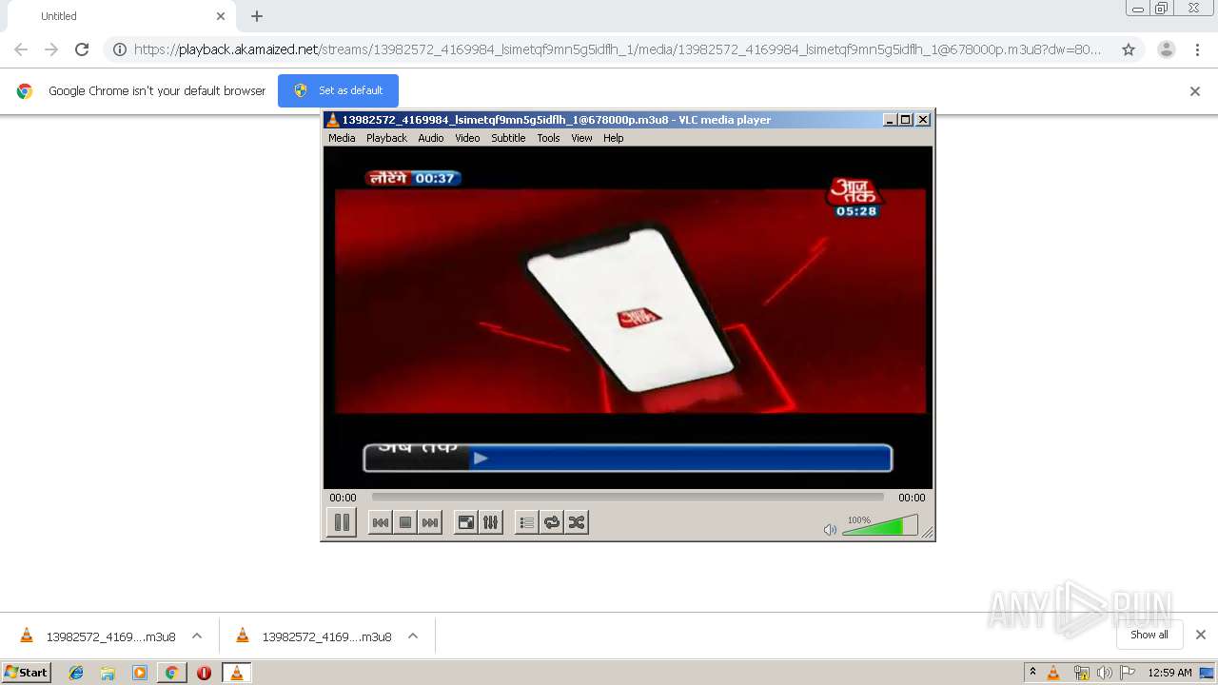1218x685 pixels.
Task: Open the Video menu in VLC
Action: click(467, 138)
